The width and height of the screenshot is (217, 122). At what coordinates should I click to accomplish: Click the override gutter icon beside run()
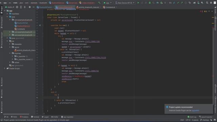[40, 25]
